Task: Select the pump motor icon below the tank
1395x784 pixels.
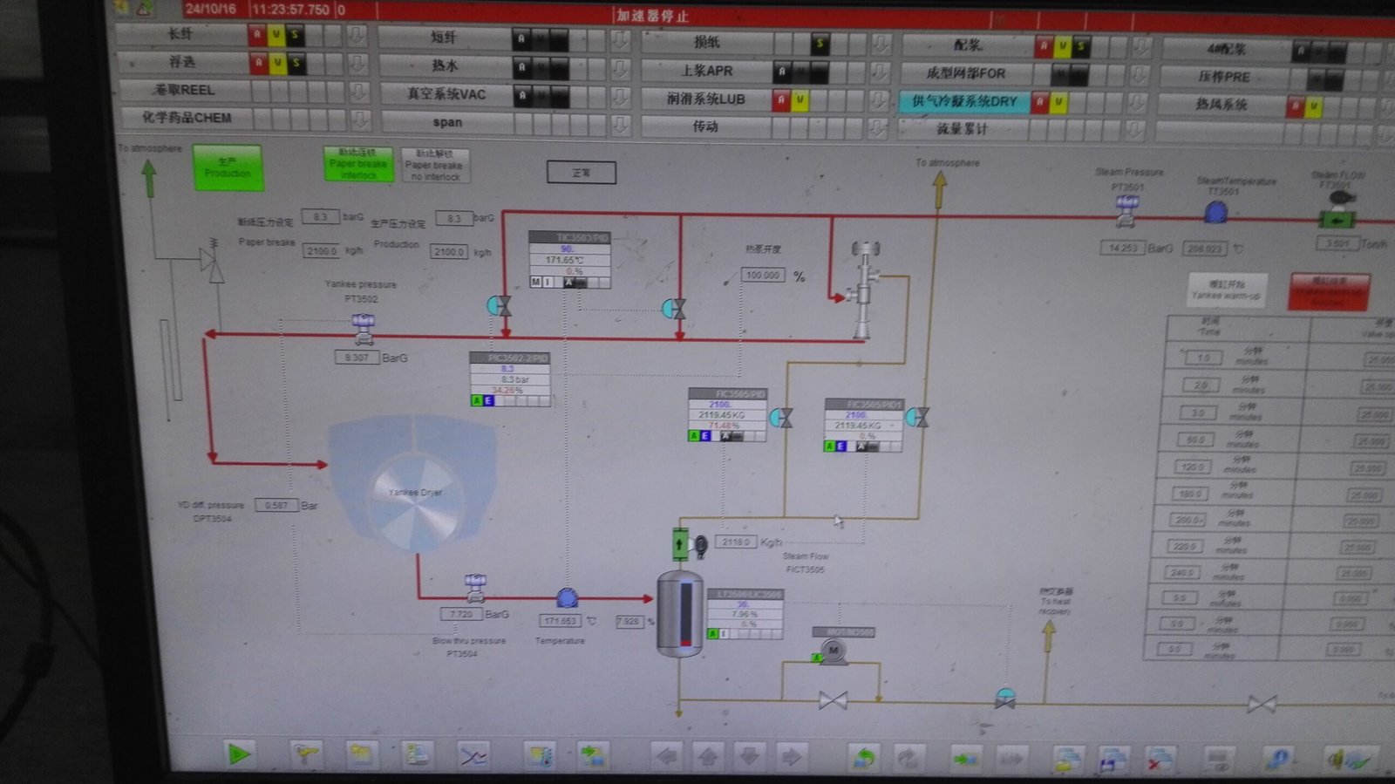Action: [x=833, y=651]
